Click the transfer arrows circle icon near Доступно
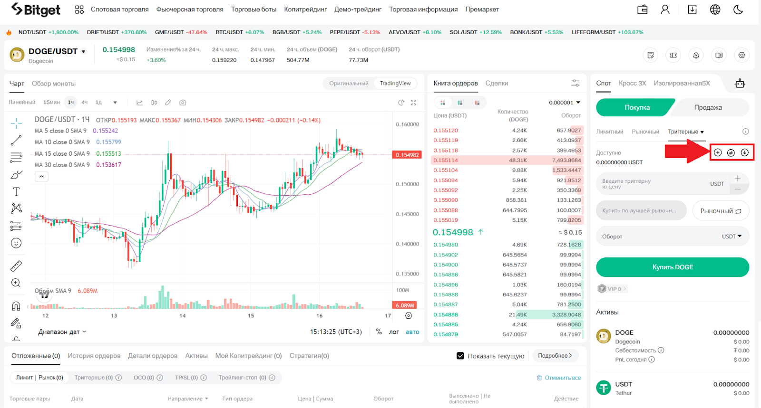761x408 pixels. 731,152
